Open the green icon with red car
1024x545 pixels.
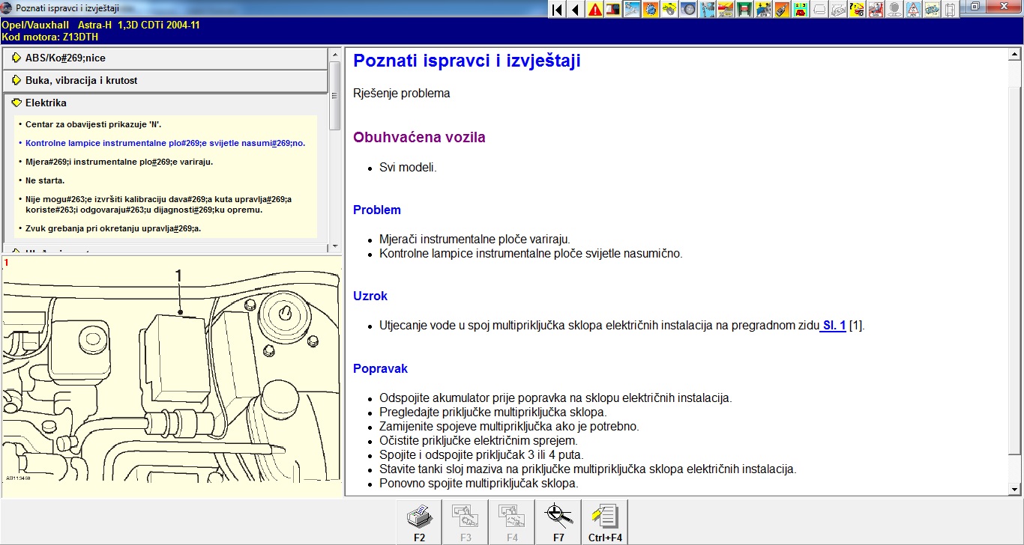801,10
